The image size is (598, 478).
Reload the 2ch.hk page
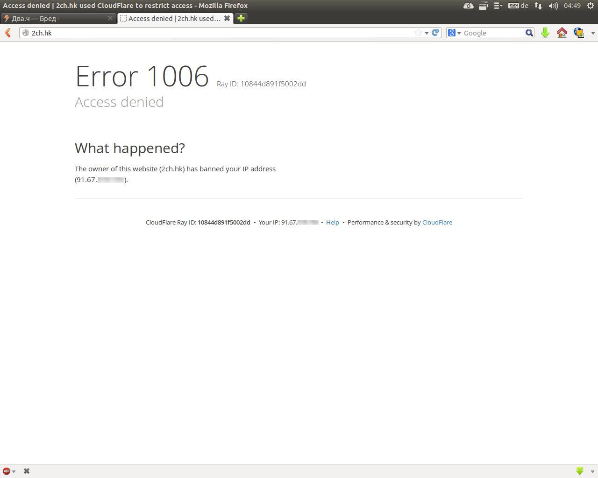pyautogui.click(x=435, y=33)
